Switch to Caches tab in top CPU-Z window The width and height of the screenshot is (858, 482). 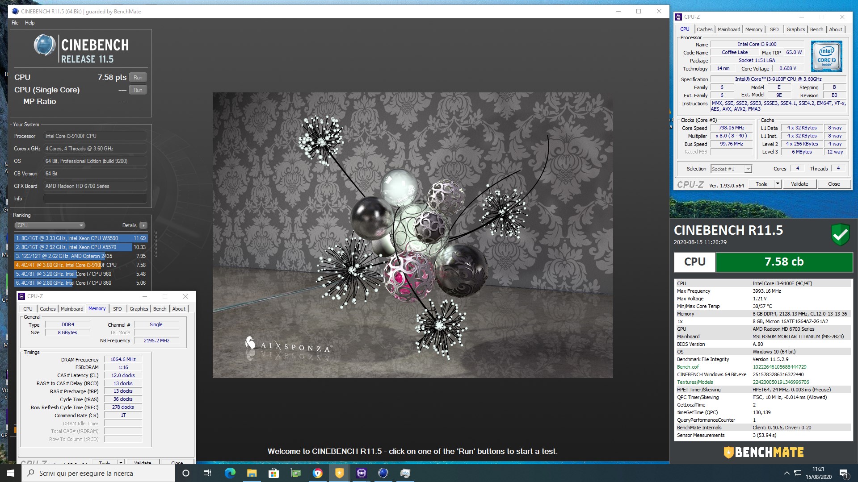pyautogui.click(x=704, y=29)
